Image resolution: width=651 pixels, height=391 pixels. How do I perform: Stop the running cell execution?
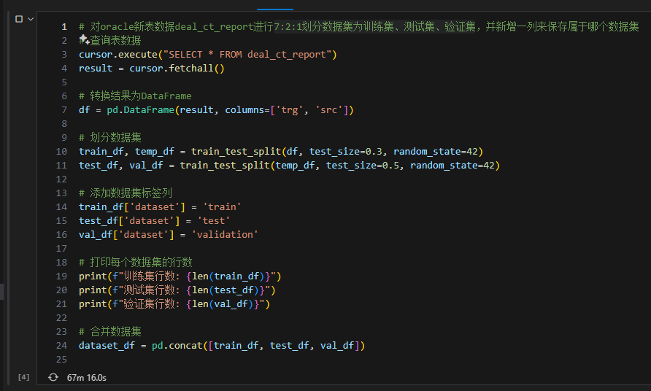click(19, 19)
